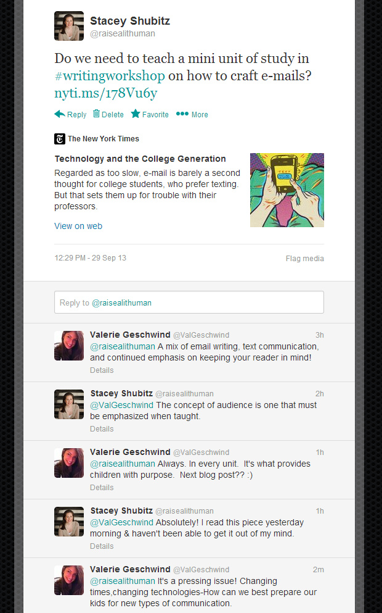Open the article illustration thumbnail
Viewport: 382px width, 613px height.
[x=286, y=190]
